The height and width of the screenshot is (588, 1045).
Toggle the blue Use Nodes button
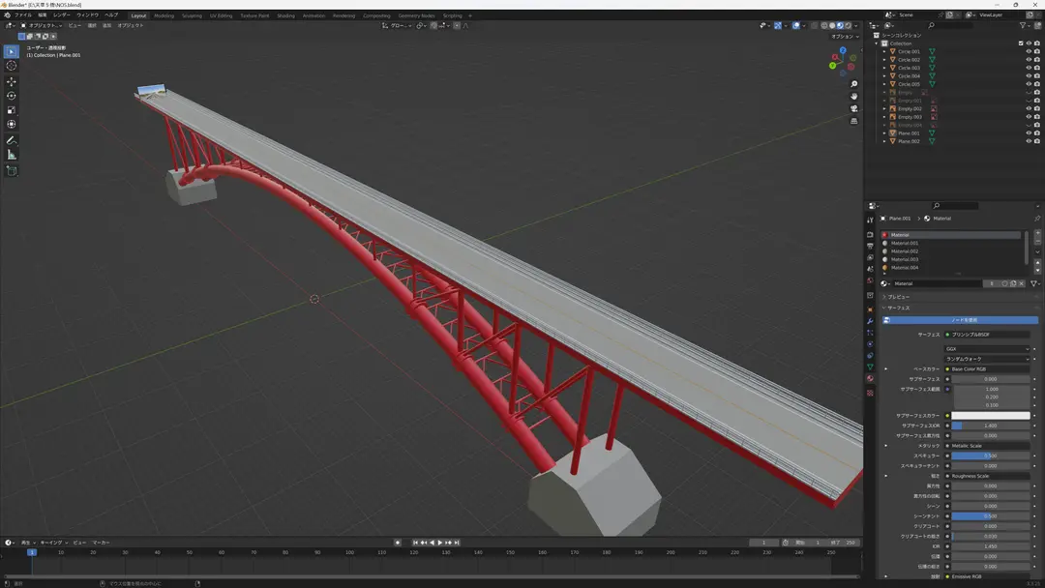tap(960, 320)
